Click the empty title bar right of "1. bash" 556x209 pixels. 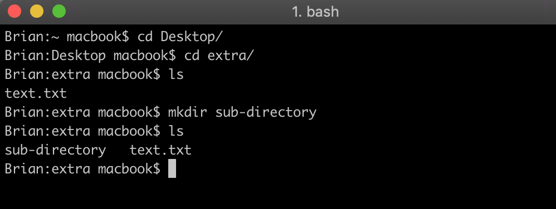pyautogui.click(x=447, y=12)
